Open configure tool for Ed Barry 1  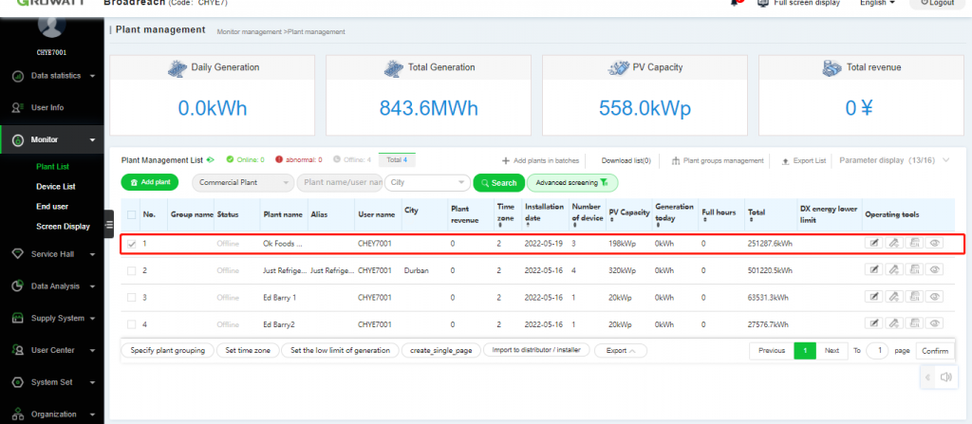click(893, 297)
